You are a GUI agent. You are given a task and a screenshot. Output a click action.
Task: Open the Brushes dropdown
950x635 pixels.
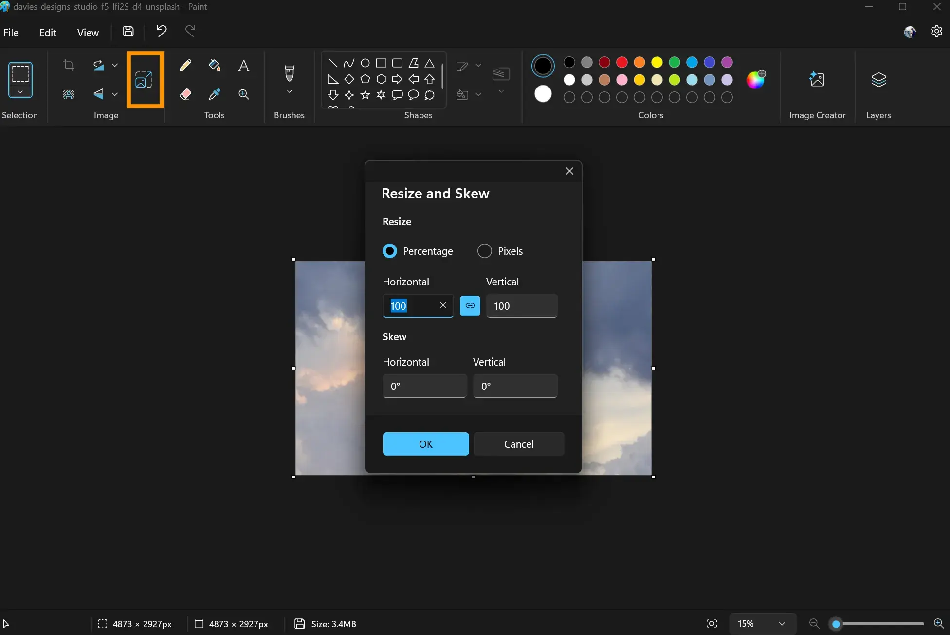click(x=289, y=90)
